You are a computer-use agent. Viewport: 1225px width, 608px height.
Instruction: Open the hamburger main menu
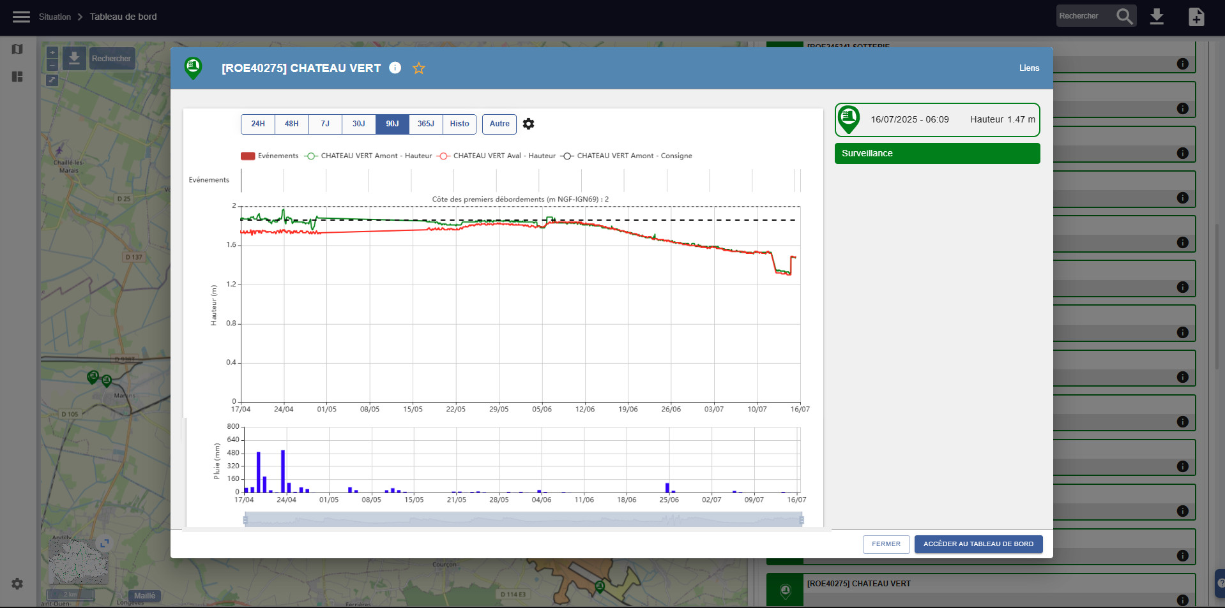coord(21,17)
